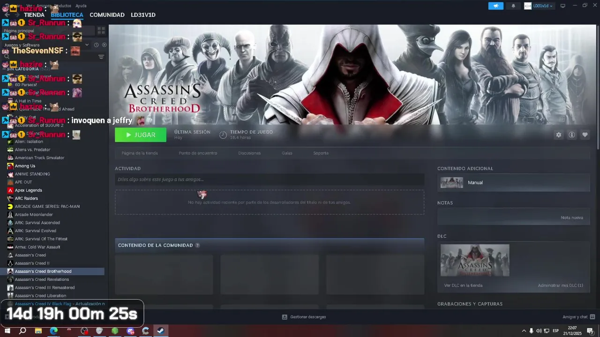
Task: Open advanced library filters icon
Action: coord(101,57)
